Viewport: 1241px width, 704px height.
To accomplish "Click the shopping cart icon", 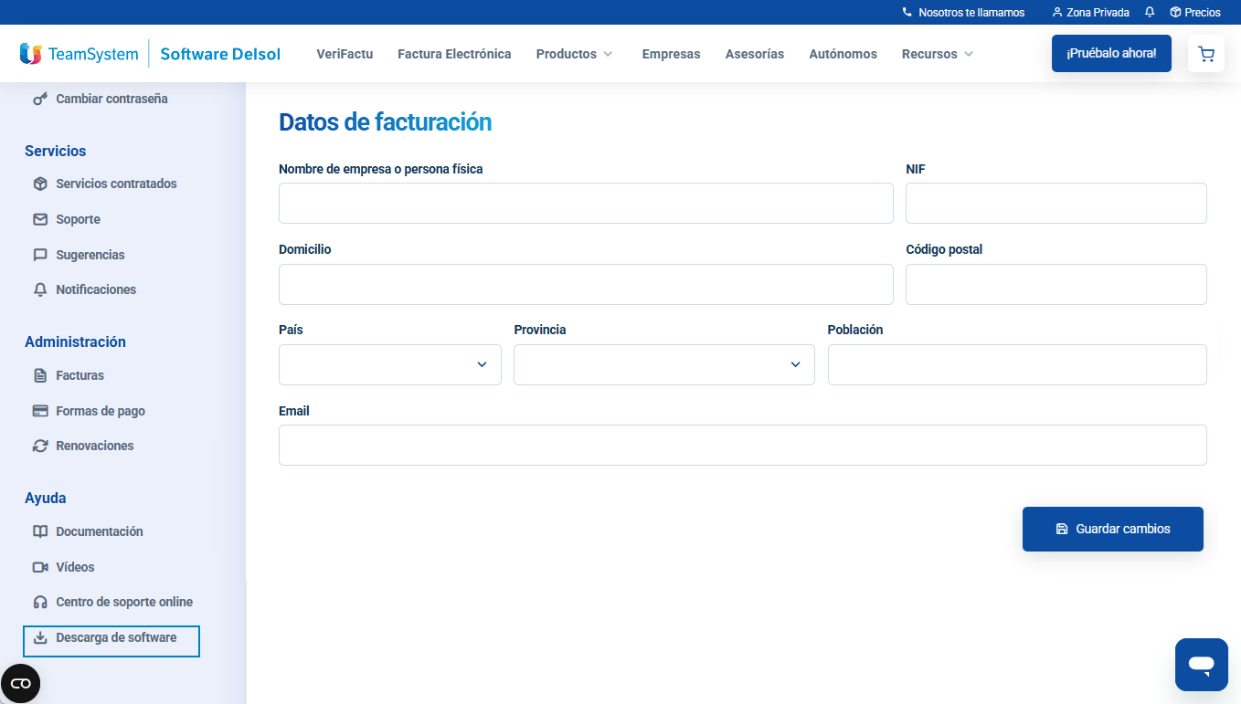I will tap(1206, 54).
